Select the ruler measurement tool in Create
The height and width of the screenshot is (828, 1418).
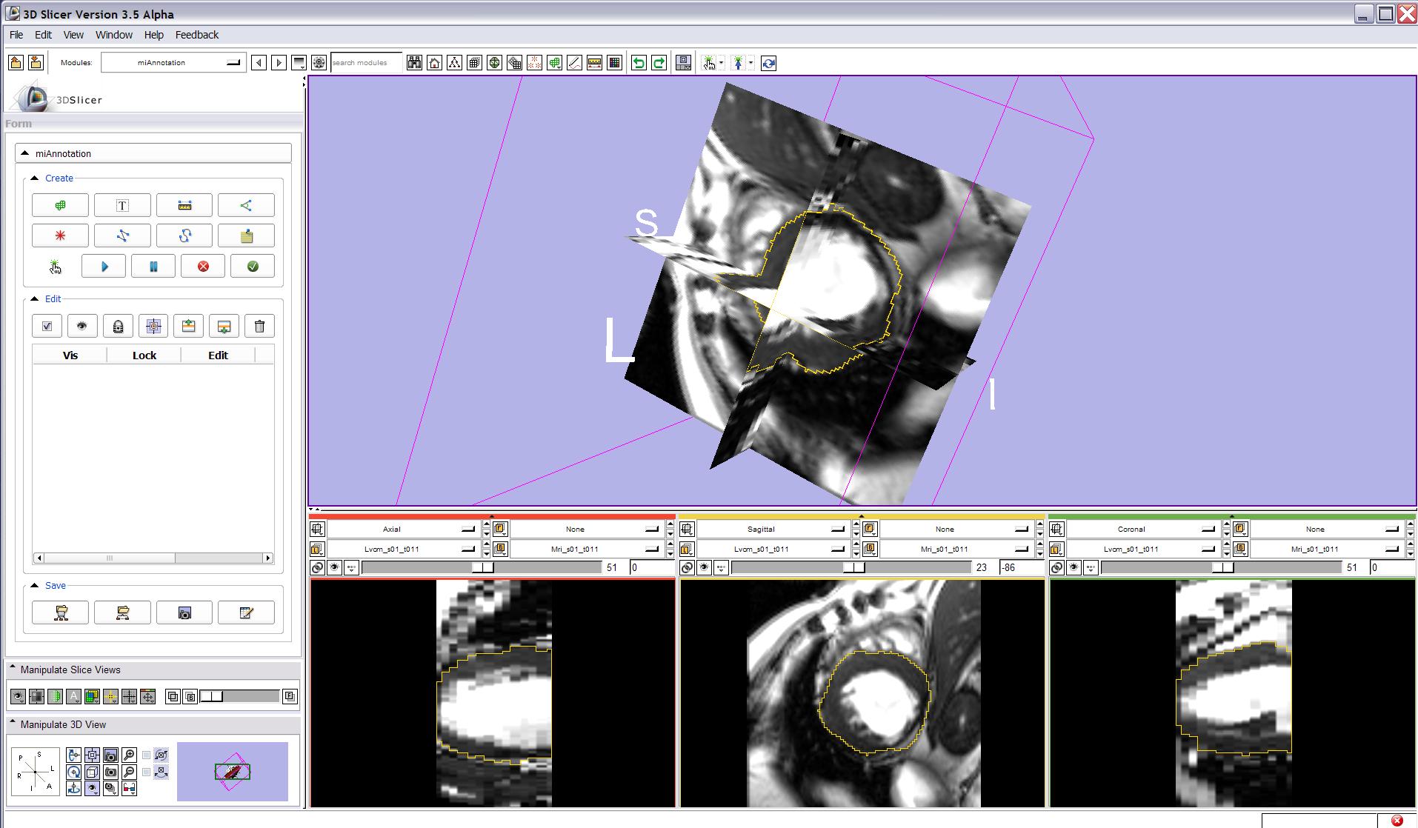tap(184, 206)
